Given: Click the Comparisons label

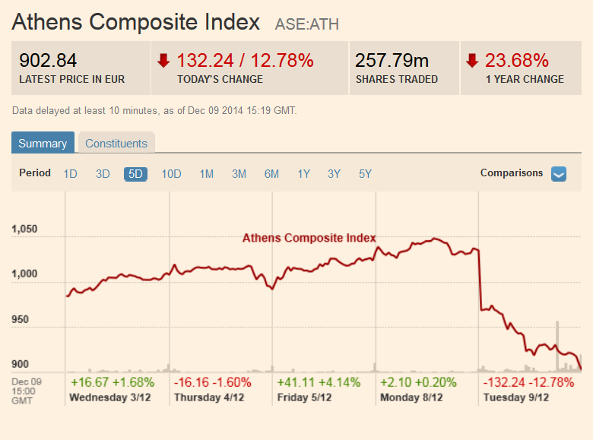Looking at the screenshot, I should tap(512, 173).
